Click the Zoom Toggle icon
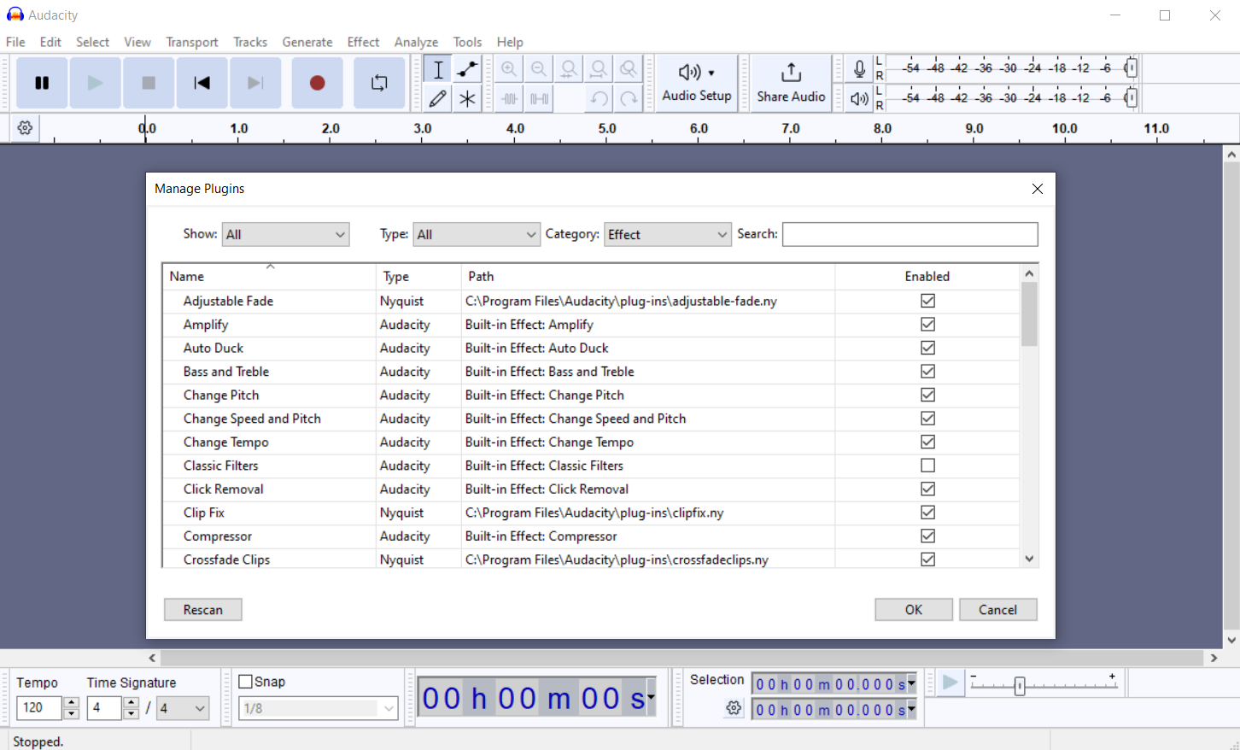Image resolution: width=1240 pixels, height=750 pixels. coord(629,69)
